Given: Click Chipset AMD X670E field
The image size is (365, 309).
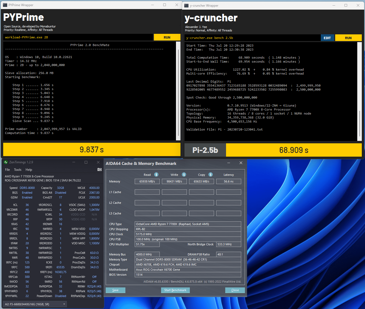Looking at the screenshot, I should click(x=188, y=265).
